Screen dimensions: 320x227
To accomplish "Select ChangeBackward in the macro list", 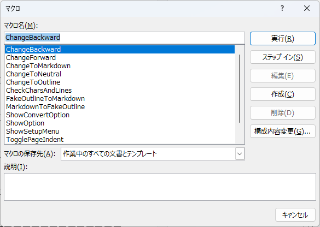I will pyautogui.click(x=120, y=50).
